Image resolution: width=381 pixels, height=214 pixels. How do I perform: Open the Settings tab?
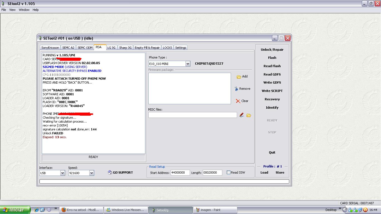[181, 48]
